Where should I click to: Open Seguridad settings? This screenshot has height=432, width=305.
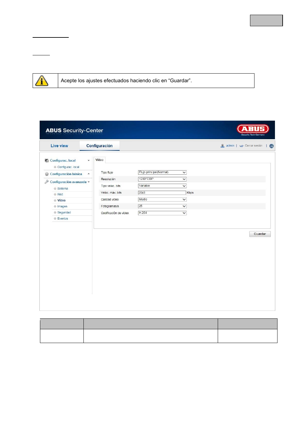pyautogui.click(x=64, y=212)
